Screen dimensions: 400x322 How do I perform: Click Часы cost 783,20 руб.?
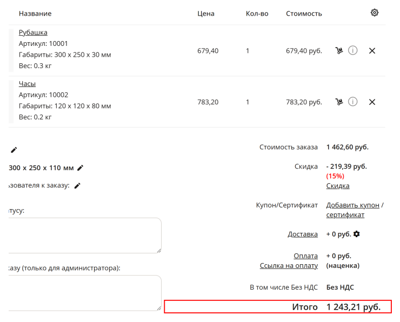[304, 102]
